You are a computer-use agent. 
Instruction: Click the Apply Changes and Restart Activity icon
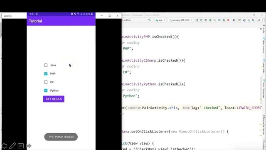[x=201, y=20]
